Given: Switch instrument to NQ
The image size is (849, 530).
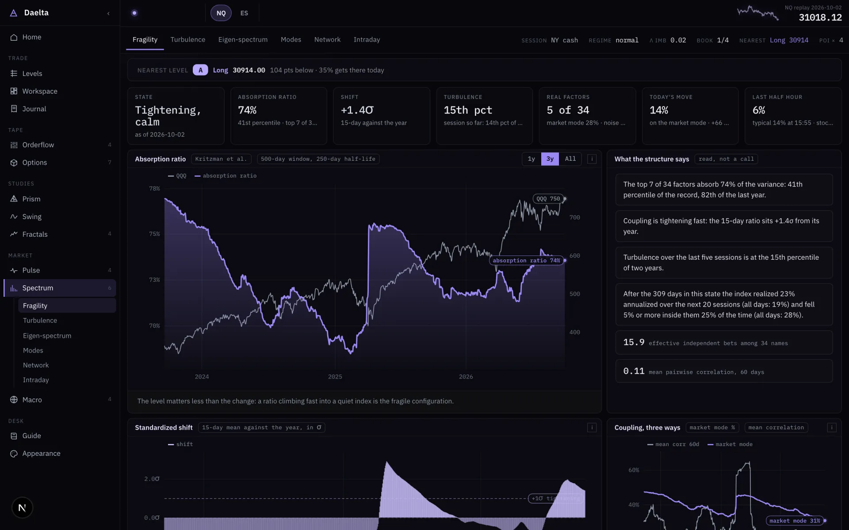Looking at the screenshot, I should click(221, 13).
